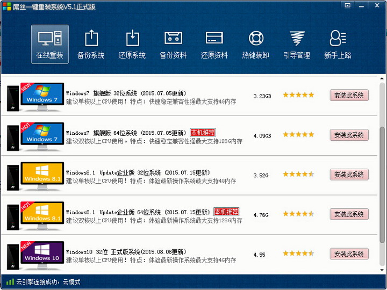Click the Windows7 64位 description mentioning 128G内存
The image size is (387, 290).
[154, 141]
